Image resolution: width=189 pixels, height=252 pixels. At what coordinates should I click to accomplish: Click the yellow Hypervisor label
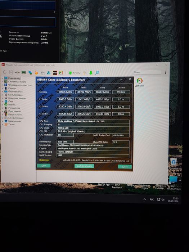[x=44, y=160]
